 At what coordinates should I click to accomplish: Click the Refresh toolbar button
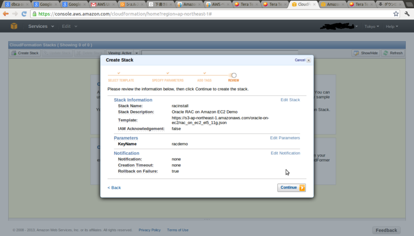pos(393,53)
